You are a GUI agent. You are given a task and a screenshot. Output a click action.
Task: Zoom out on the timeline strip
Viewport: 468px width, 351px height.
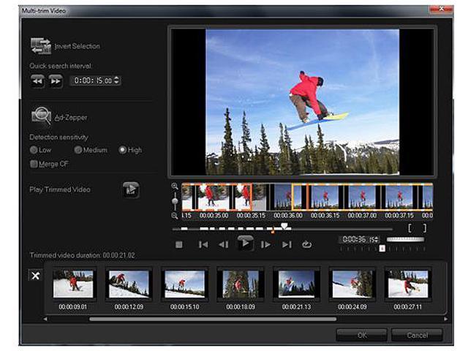[x=175, y=216]
